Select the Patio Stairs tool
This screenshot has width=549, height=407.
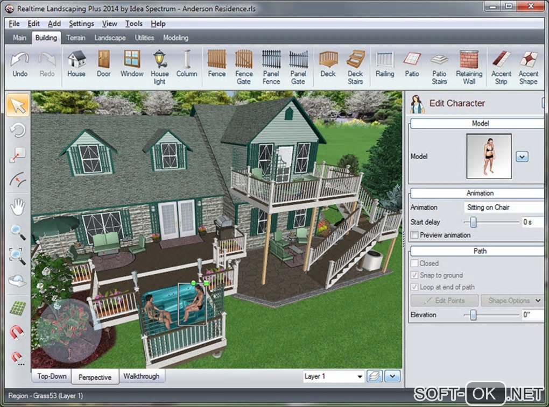point(439,68)
